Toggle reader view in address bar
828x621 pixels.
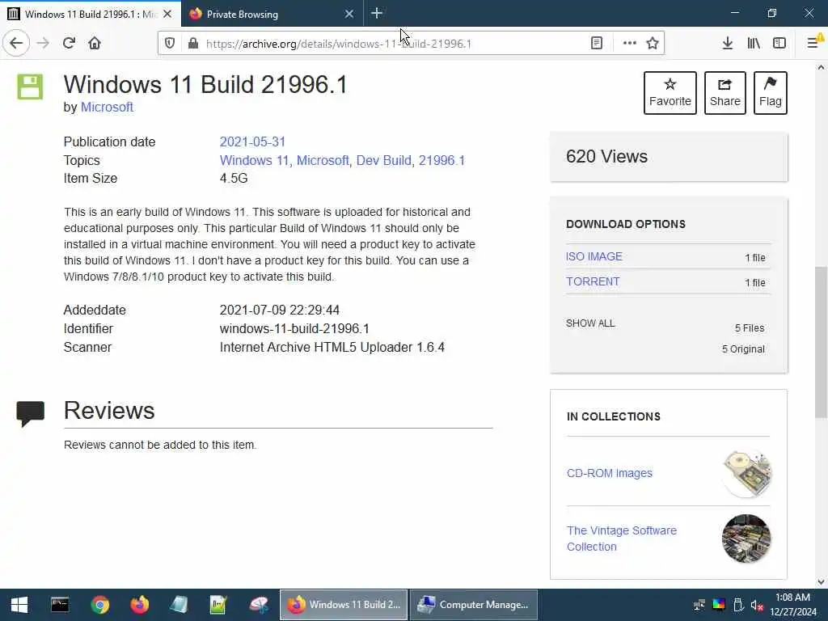597,44
